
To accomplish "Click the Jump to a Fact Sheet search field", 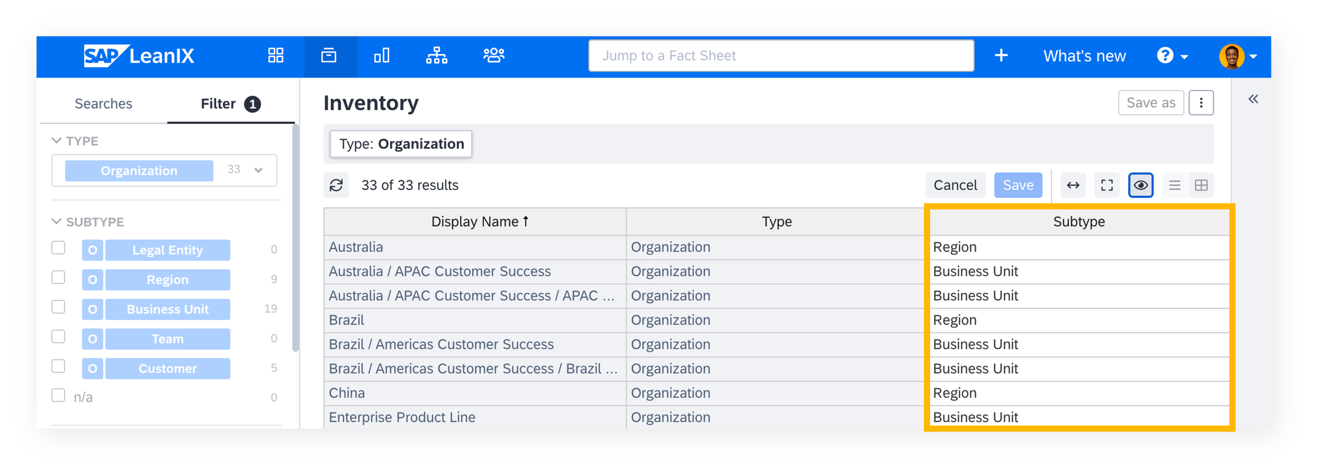I will pyautogui.click(x=781, y=56).
